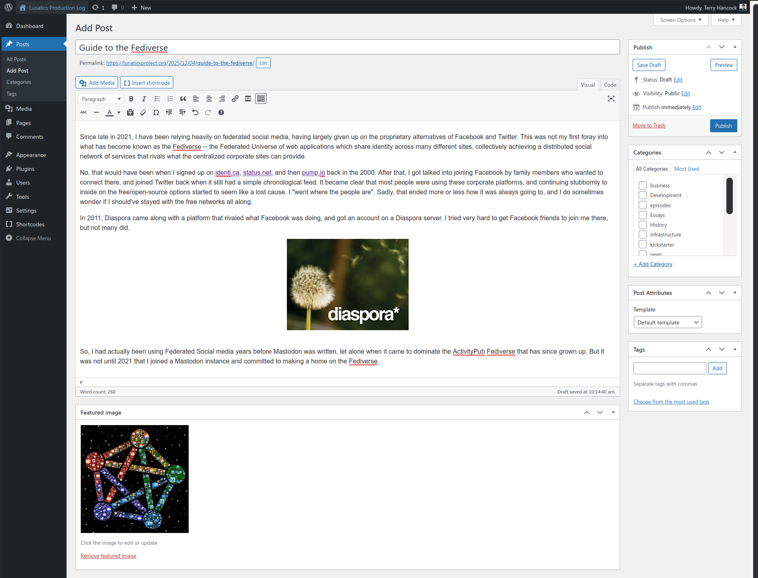Click the insert link icon

(235, 99)
